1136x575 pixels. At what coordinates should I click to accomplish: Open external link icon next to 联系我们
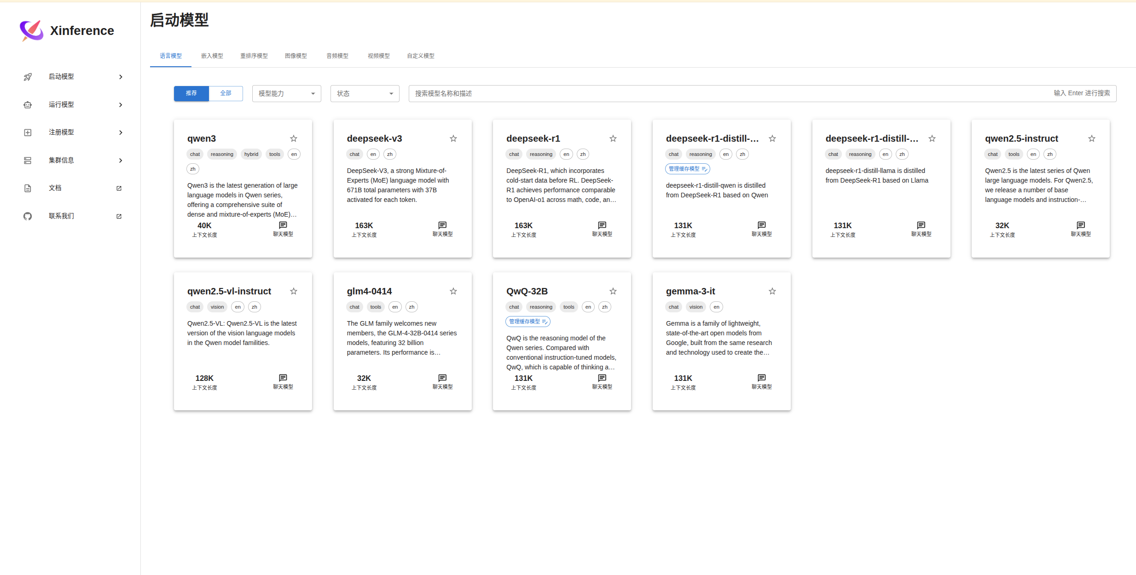click(x=119, y=216)
